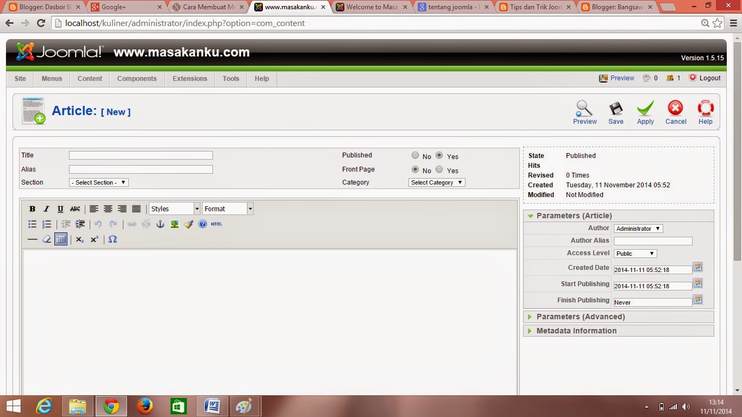Open the Author Administrator dropdown
This screenshot has width=742, height=417.
click(638, 229)
